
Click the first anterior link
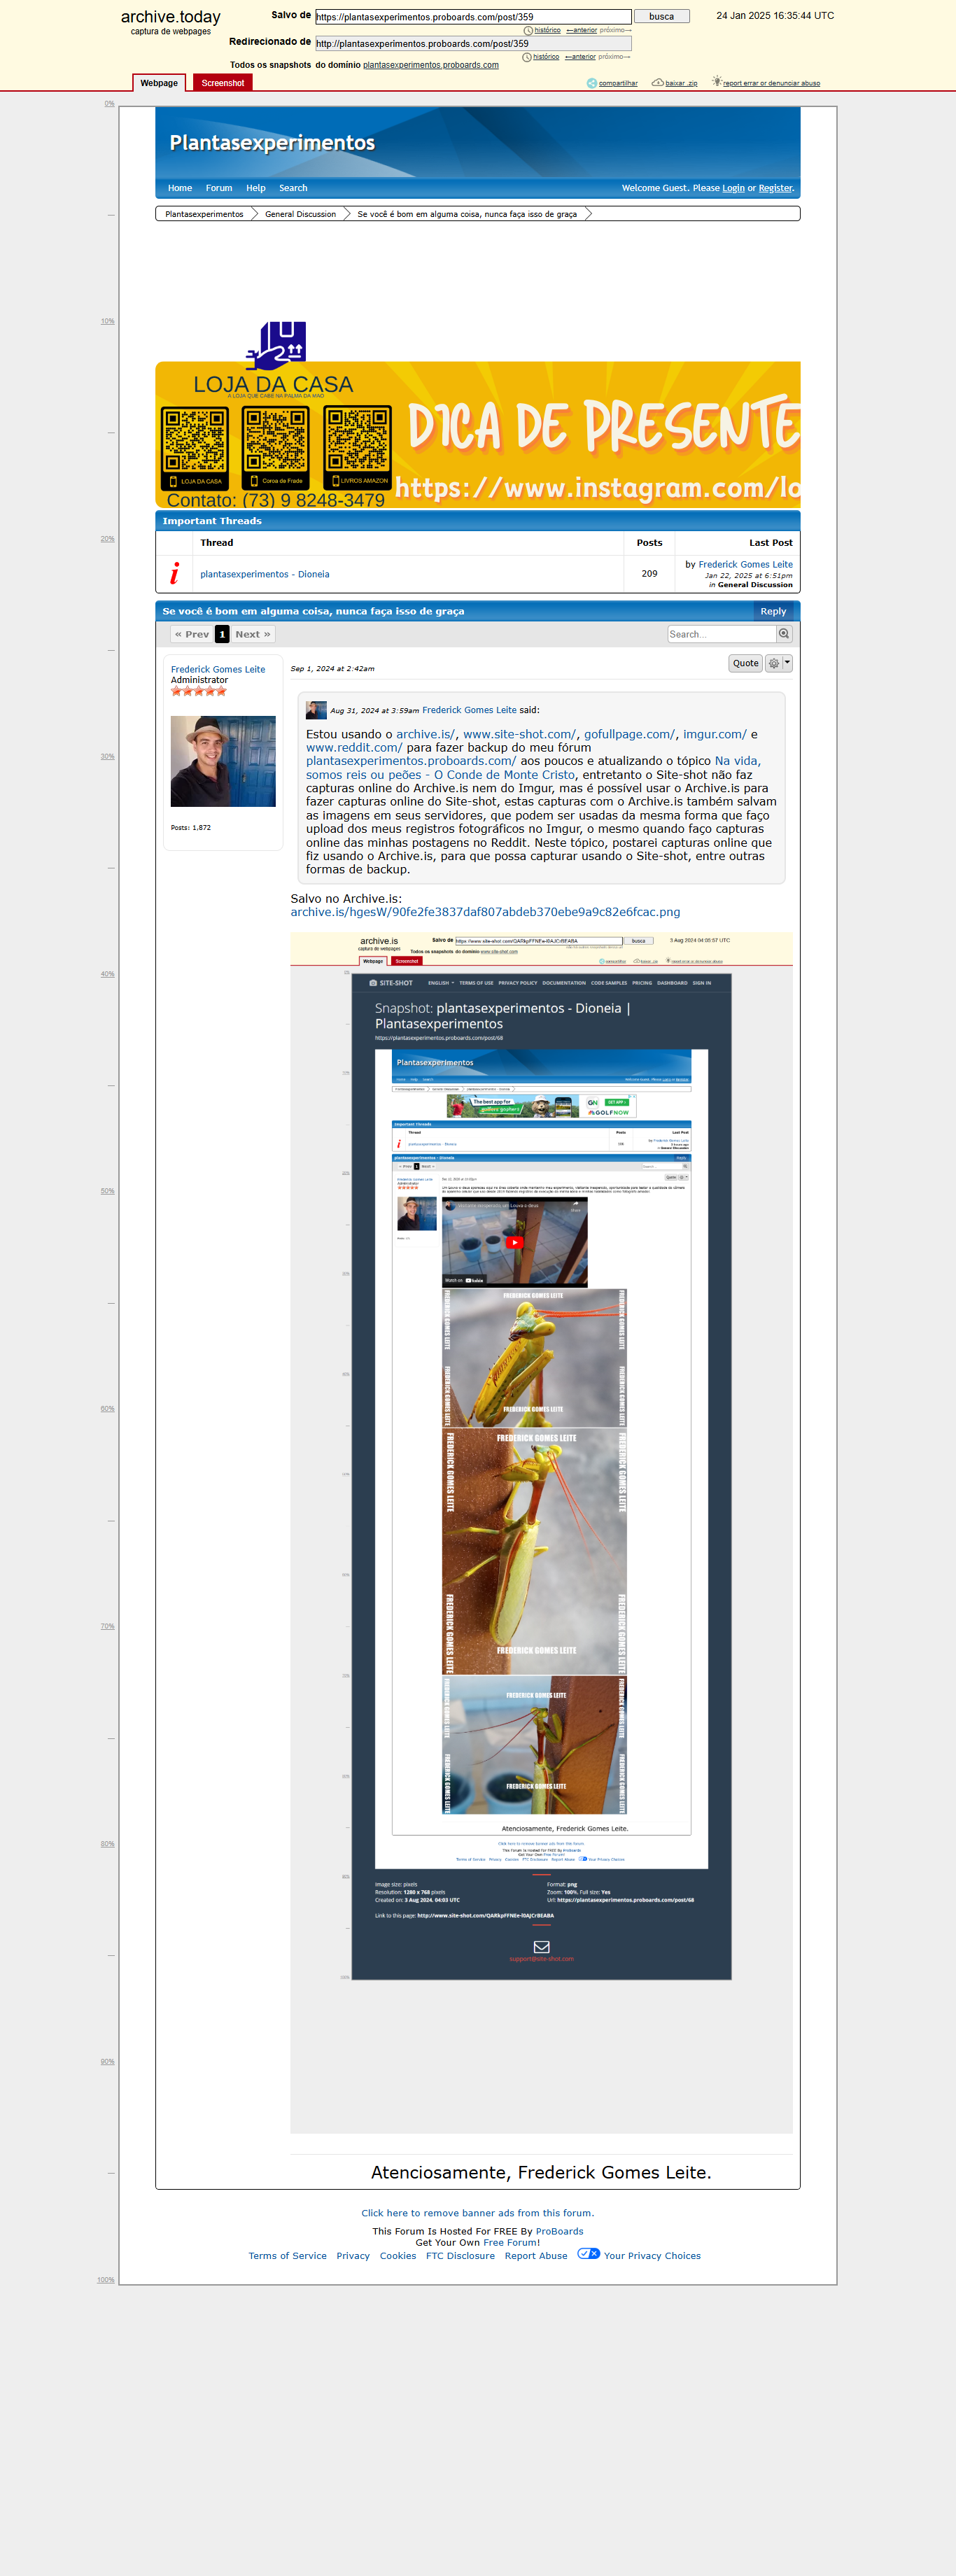coord(581,31)
